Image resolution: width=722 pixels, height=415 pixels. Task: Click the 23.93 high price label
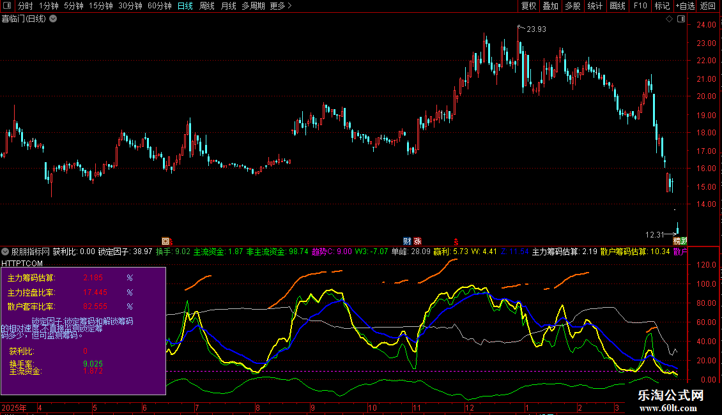click(536, 29)
